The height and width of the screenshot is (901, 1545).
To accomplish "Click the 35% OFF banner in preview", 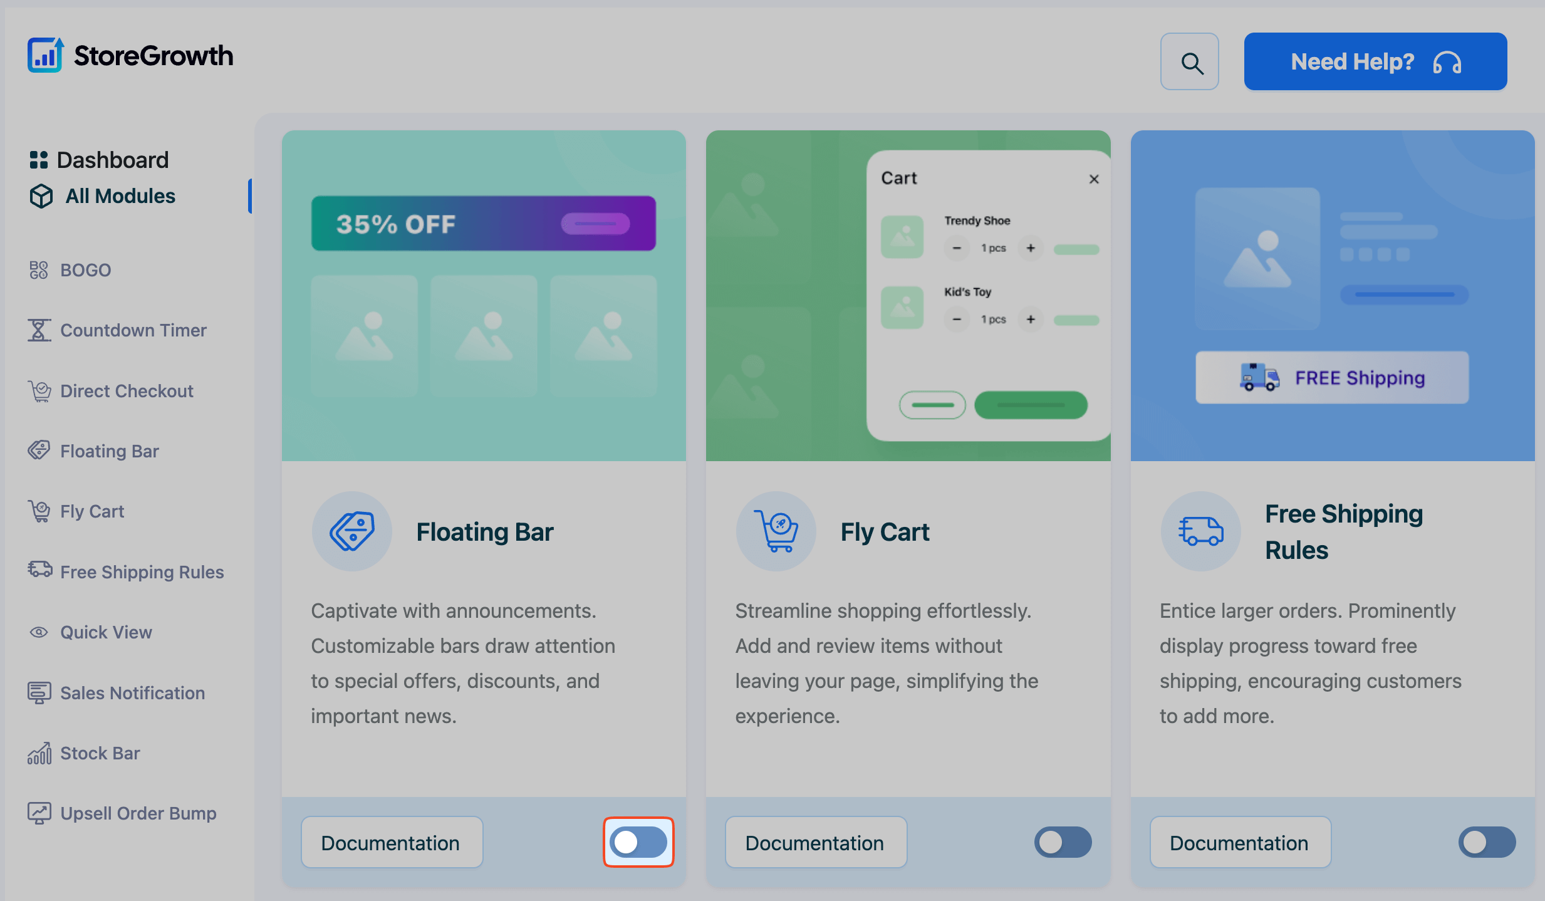I will coord(483,224).
